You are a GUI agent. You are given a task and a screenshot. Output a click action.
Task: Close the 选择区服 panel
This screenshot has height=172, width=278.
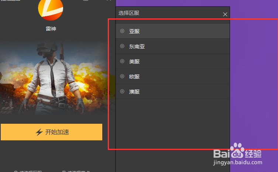coord(225,14)
